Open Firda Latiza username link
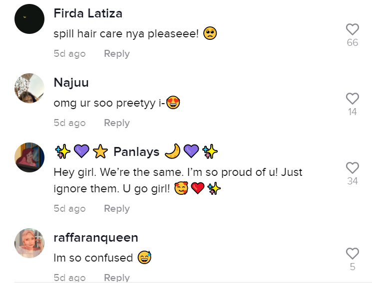Viewport: 372px width, 283px height. (x=88, y=13)
